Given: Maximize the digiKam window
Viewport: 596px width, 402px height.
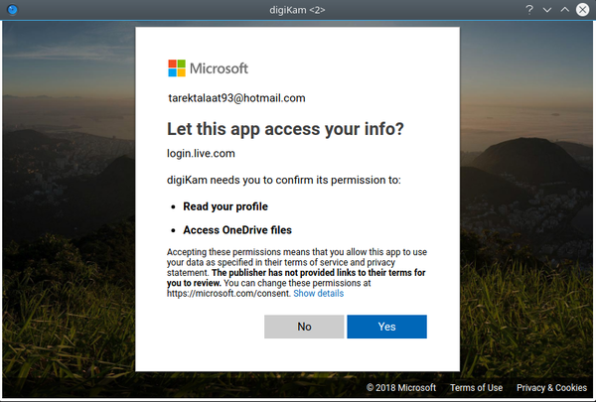Looking at the screenshot, I should pos(565,9).
